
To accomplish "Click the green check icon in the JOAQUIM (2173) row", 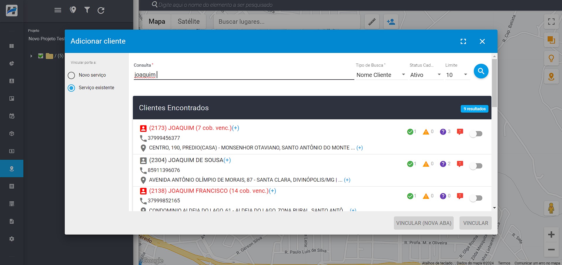I will click(410, 132).
